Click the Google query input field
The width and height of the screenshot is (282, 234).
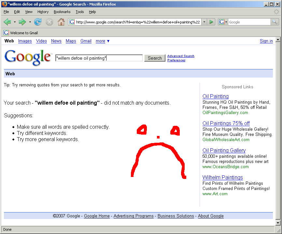99,58
